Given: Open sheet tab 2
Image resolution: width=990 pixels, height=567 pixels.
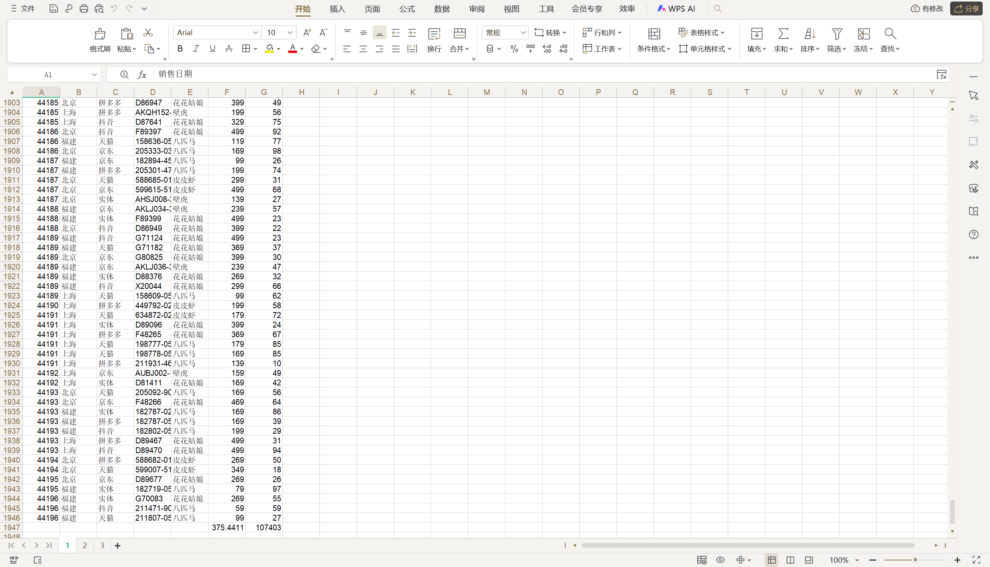Looking at the screenshot, I should [x=85, y=546].
